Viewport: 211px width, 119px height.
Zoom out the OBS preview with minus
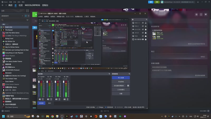click(x=39, y=71)
